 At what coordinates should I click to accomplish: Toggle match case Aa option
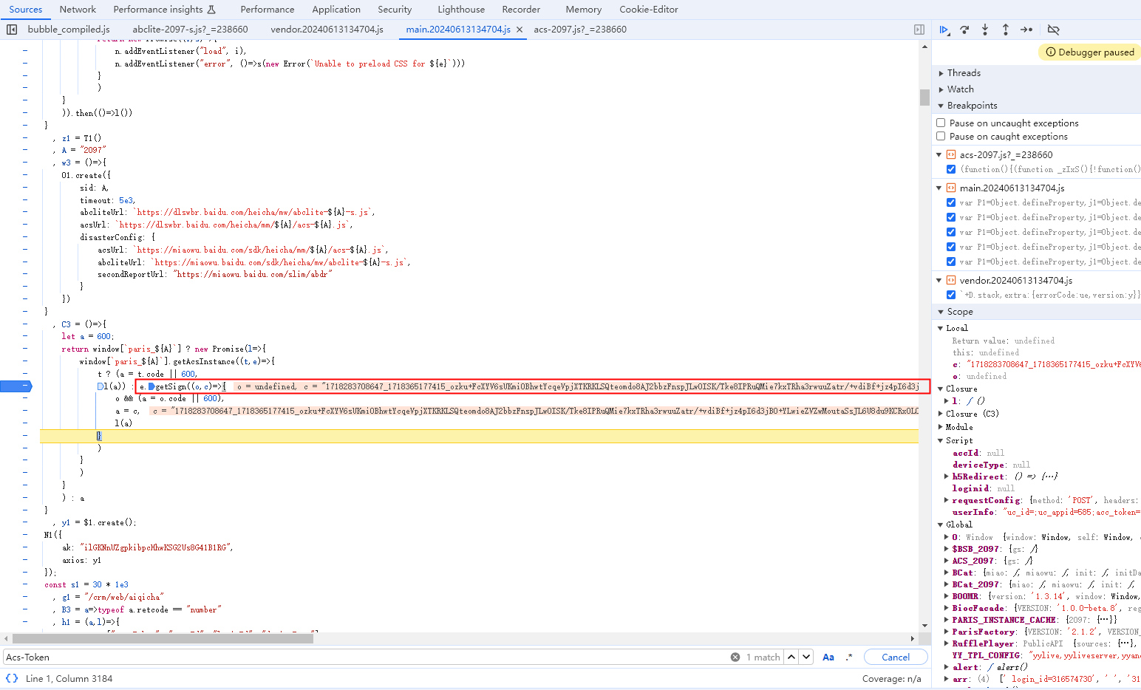[x=828, y=657]
